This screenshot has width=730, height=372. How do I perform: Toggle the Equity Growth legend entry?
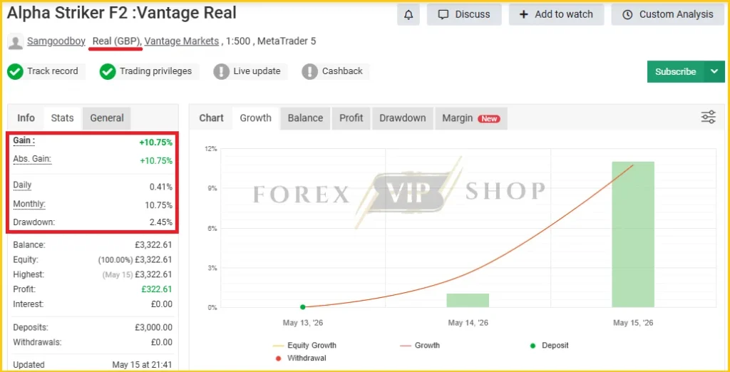[304, 346]
